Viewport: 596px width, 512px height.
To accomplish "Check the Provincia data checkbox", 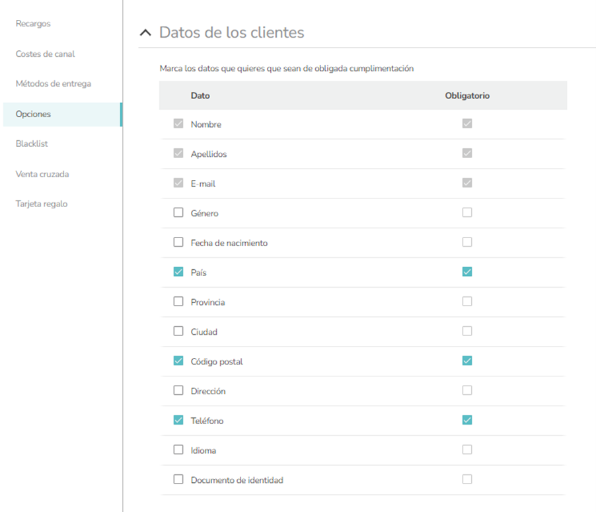I will [x=178, y=302].
